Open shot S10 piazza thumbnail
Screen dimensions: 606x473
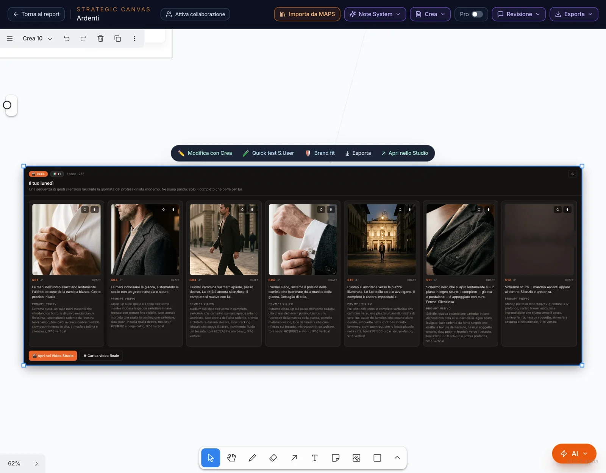pyautogui.click(x=381, y=240)
